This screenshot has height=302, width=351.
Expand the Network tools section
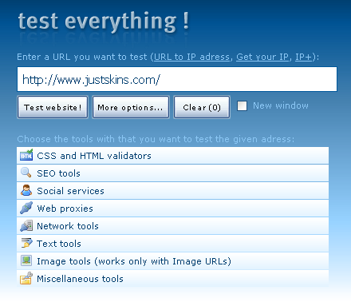172,226
